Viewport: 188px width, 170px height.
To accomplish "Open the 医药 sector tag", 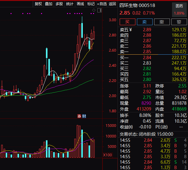I will [x=179, y=6].
